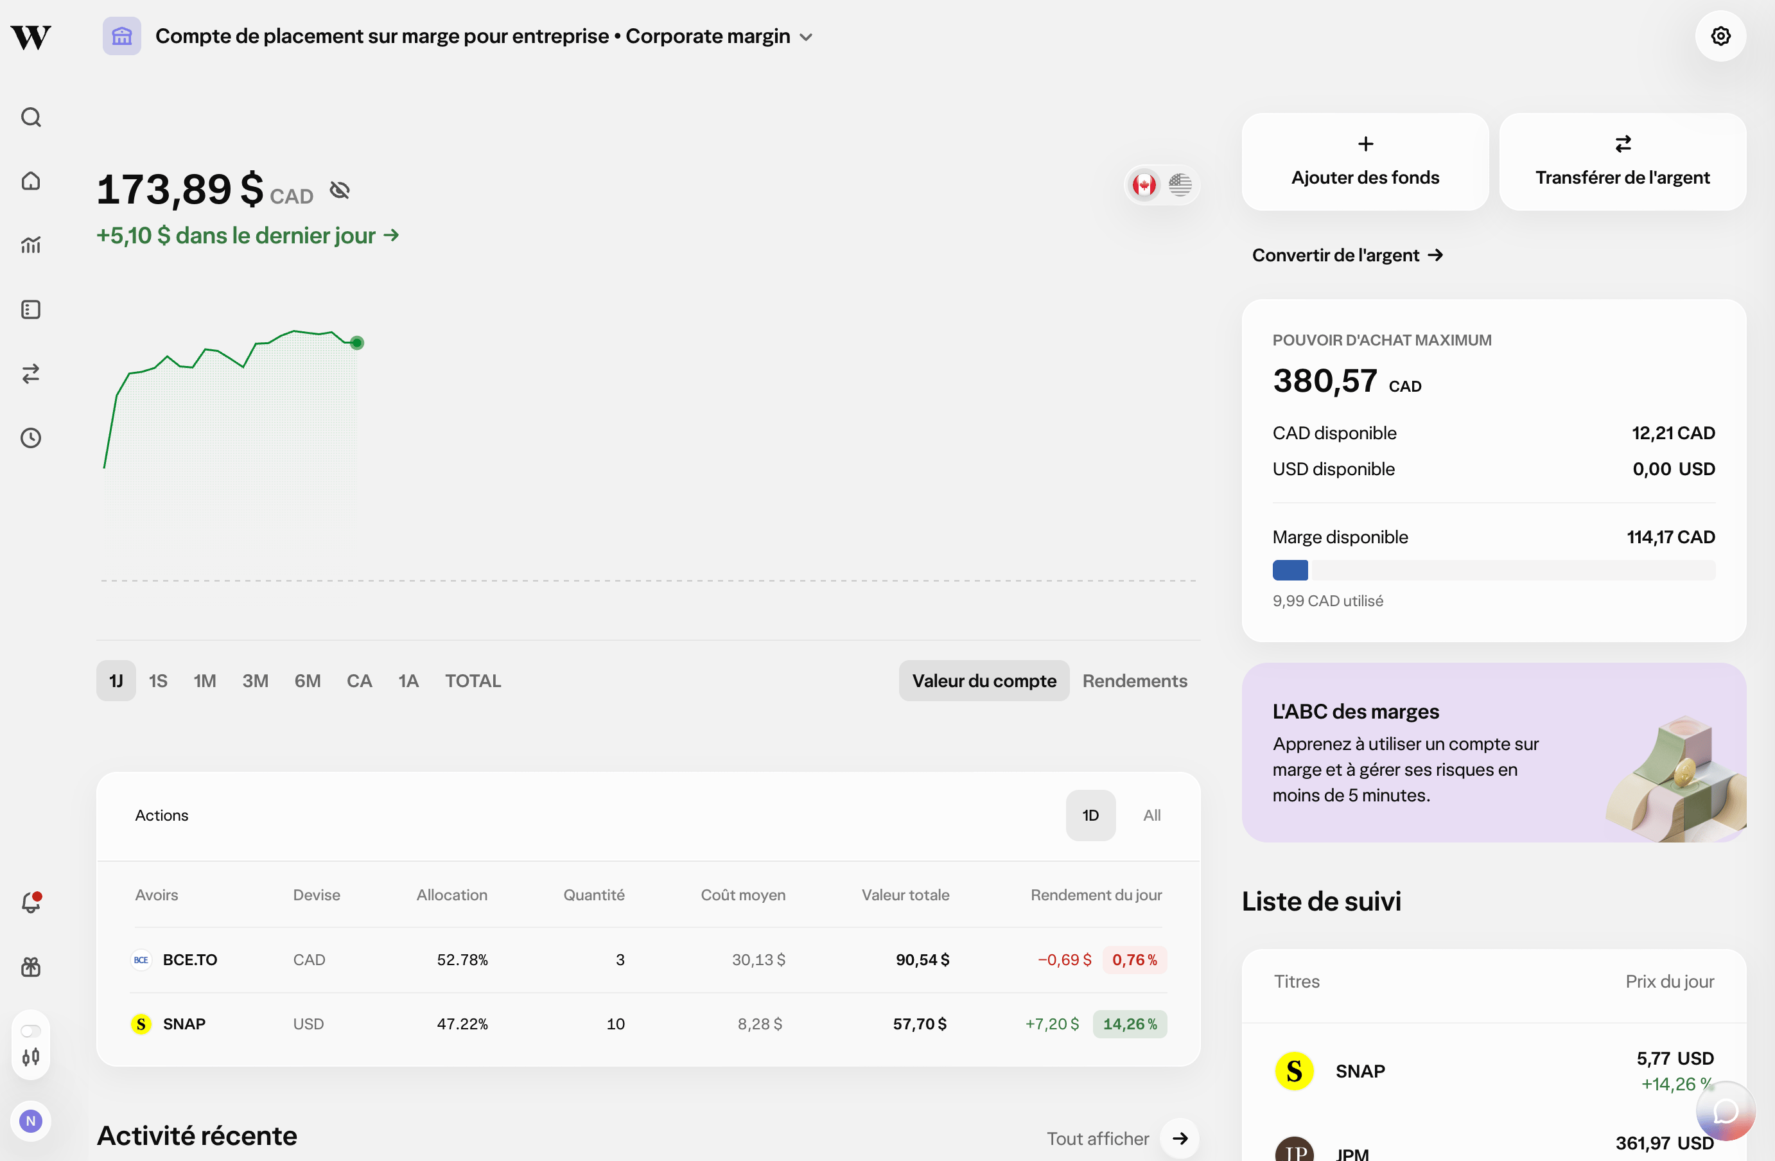Switch currency to the US flag
The height and width of the screenshot is (1161, 1775).
[x=1179, y=184]
